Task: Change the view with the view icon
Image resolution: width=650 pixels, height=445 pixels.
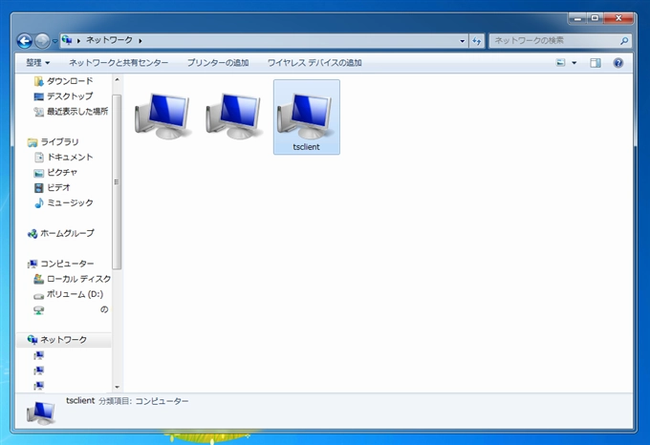Action: [x=560, y=63]
